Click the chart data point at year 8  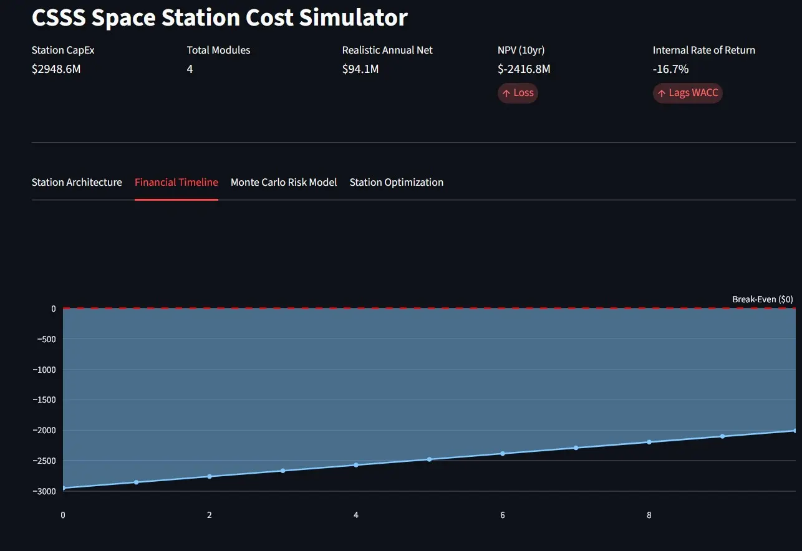click(x=649, y=442)
